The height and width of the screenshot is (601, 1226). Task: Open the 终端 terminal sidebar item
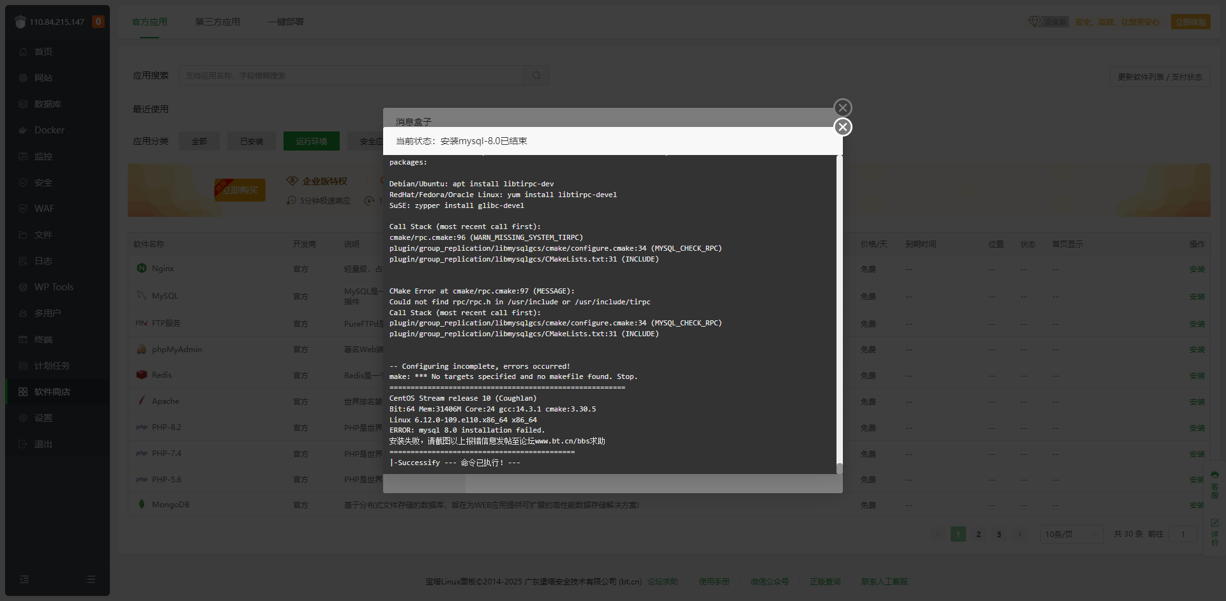[57, 339]
